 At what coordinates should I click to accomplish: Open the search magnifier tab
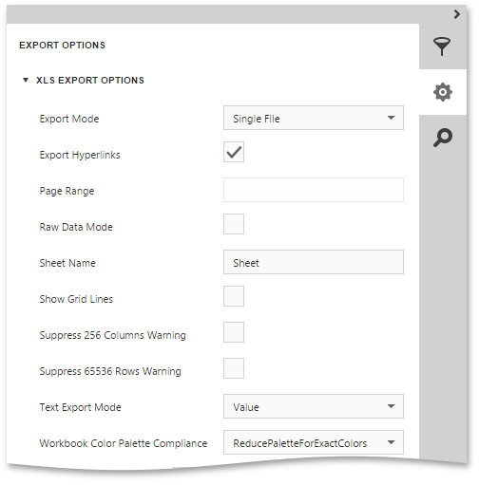click(x=443, y=138)
